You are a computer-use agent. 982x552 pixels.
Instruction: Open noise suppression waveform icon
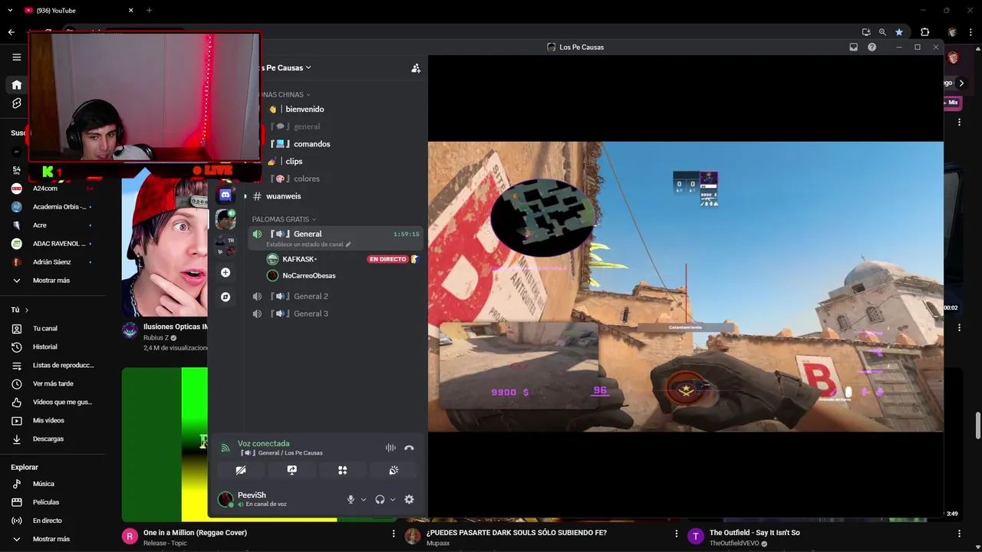click(x=390, y=448)
